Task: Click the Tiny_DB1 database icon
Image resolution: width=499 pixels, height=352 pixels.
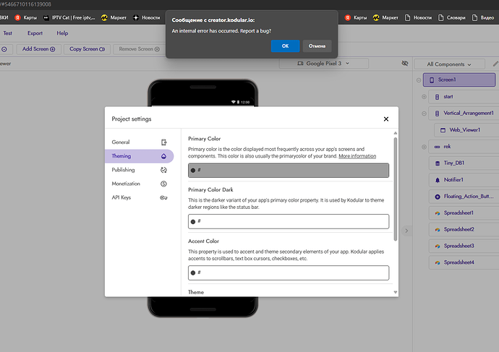Action: 438,163
